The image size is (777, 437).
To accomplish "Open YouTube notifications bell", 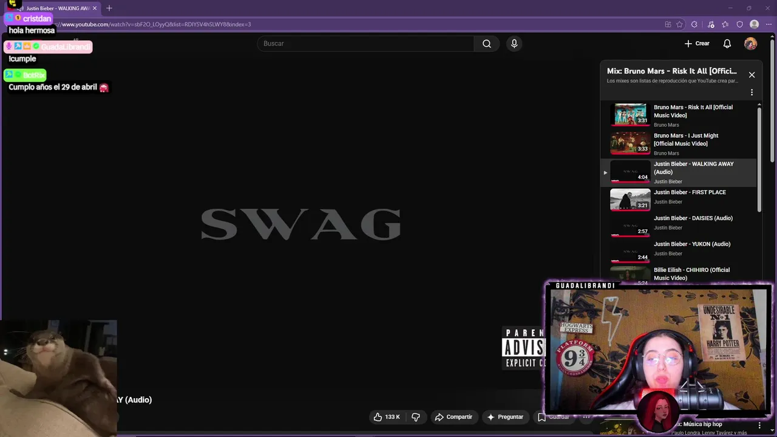I will (727, 44).
